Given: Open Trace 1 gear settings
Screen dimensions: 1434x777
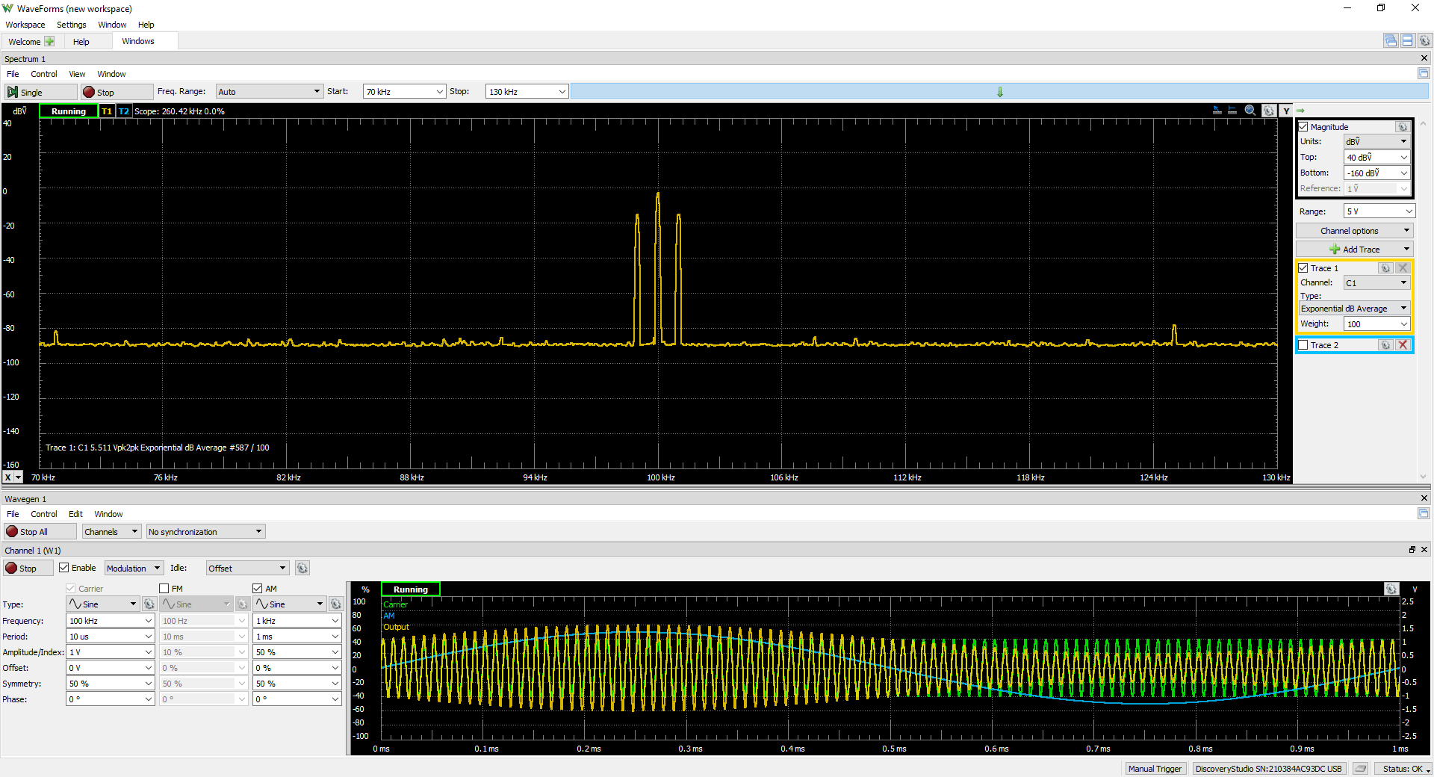Looking at the screenshot, I should 1385,268.
